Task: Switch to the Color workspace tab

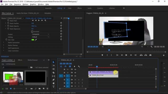Action: click(x=70, y=8)
